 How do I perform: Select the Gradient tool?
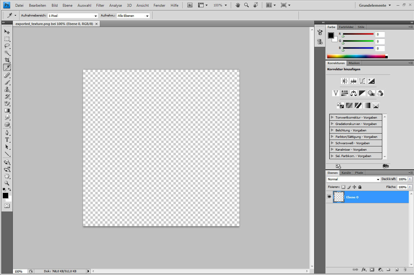(x=7, y=110)
